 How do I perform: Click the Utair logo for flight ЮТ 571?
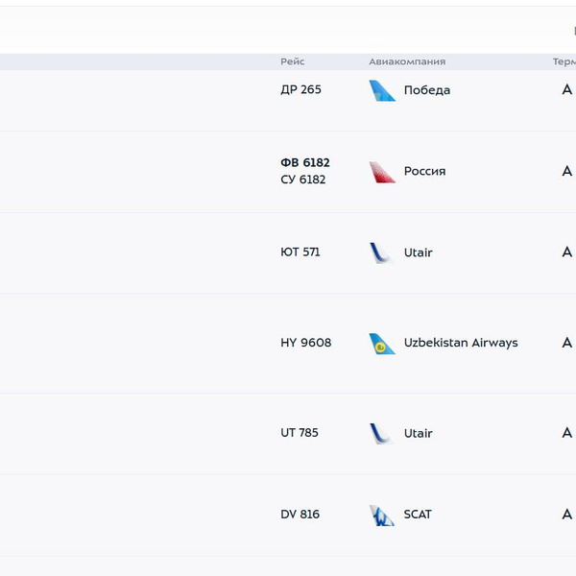click(382, 253)
